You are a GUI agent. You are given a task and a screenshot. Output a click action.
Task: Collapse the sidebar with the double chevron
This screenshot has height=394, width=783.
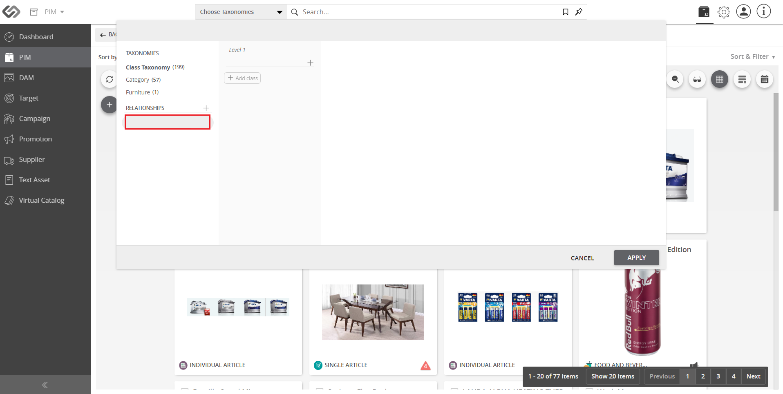coord(45,385)
